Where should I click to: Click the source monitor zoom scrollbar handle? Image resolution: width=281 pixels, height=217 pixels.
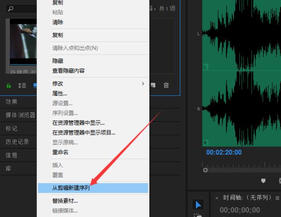tap(206, 170)
